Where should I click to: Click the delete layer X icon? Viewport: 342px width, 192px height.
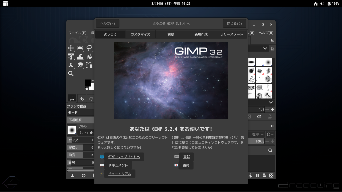click(x=271, y=175)
